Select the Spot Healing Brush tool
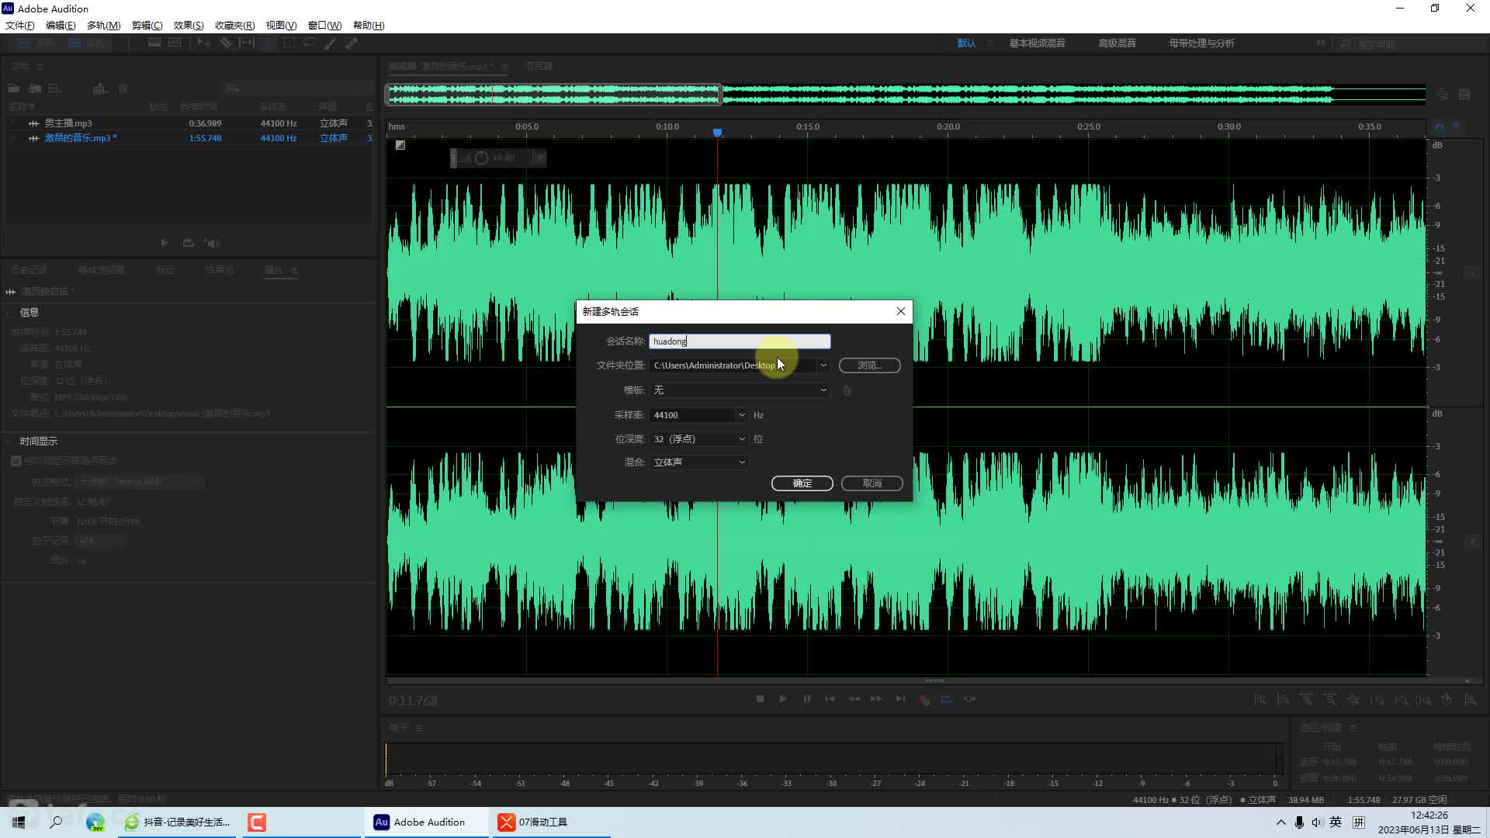 [x=352, y=43]
